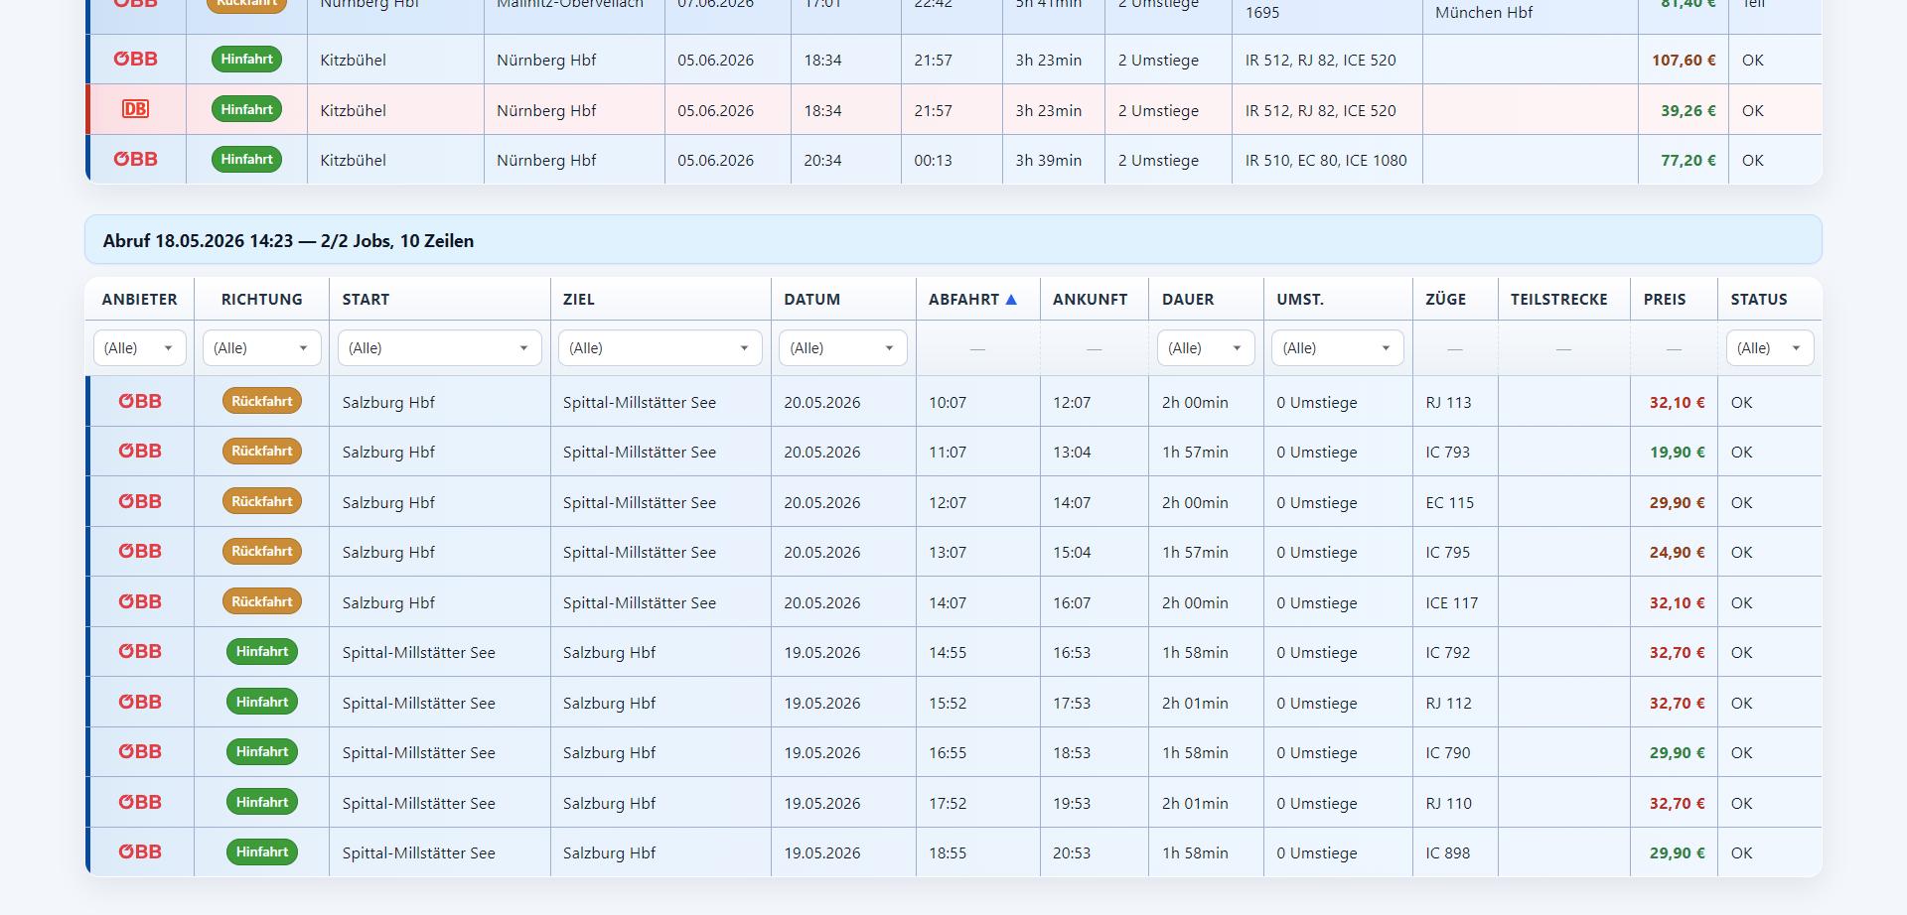Sort by the ANBIETER column header
1907x915 pixels.
tap(139, 299)
